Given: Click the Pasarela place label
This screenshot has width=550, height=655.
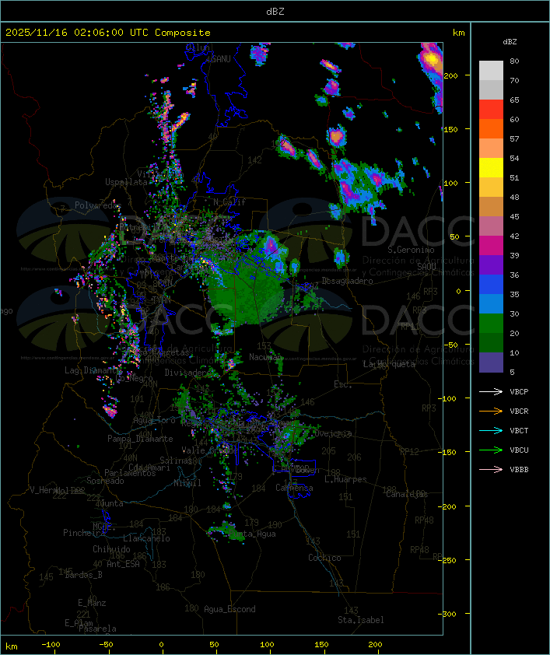Looking at the screenshot, I should [x=97, y=629].
